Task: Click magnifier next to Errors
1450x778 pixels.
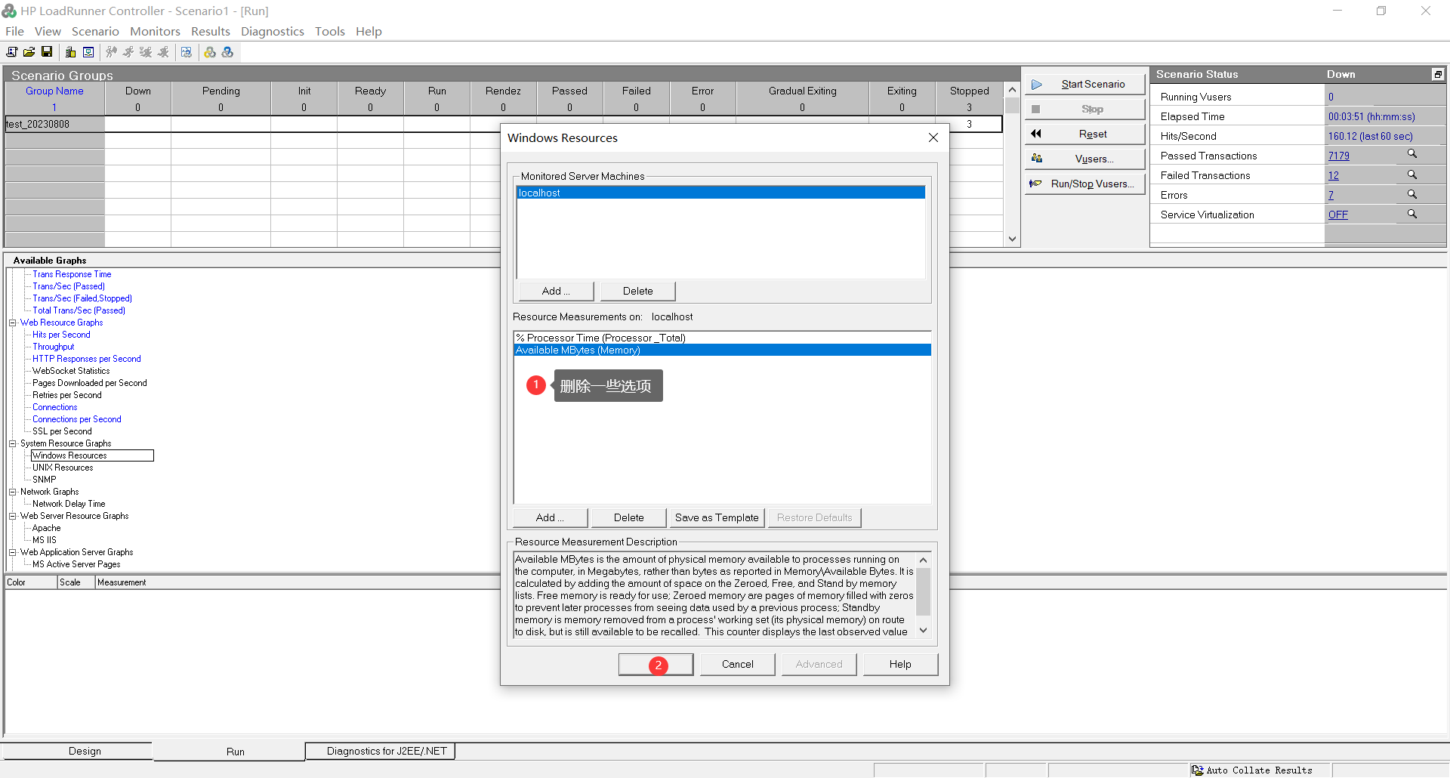Action: click(1411, 194)
